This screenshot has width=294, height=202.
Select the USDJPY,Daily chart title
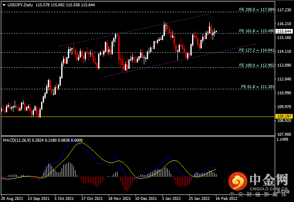point(20,5)
